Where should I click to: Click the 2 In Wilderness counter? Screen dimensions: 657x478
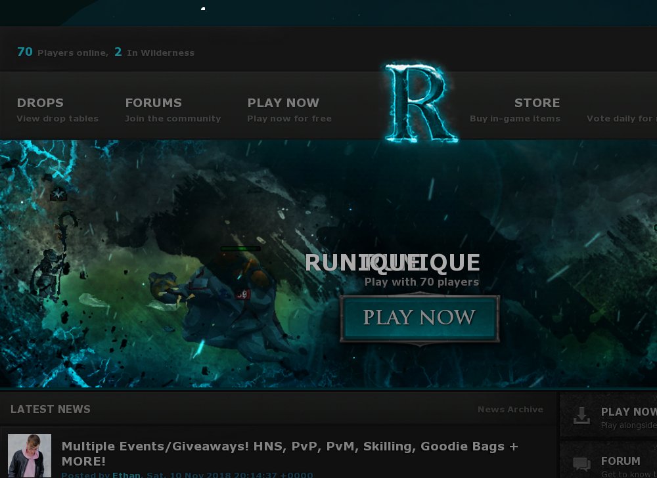pos(154,53)
